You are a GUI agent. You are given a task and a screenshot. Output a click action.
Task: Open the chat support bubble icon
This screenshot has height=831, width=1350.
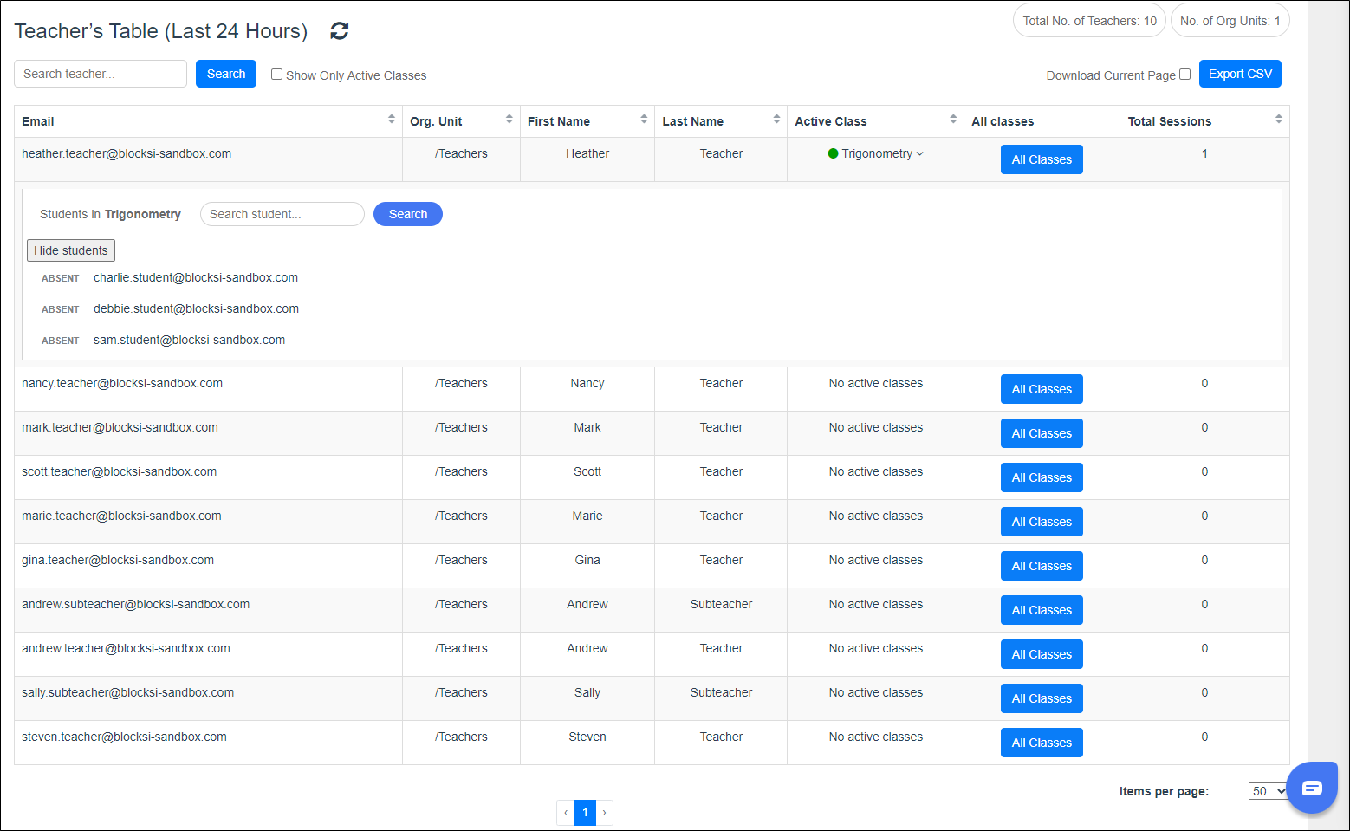pos(1312,788)
